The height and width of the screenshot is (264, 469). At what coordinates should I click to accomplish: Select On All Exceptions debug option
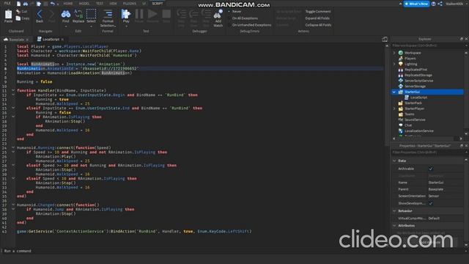245,18
